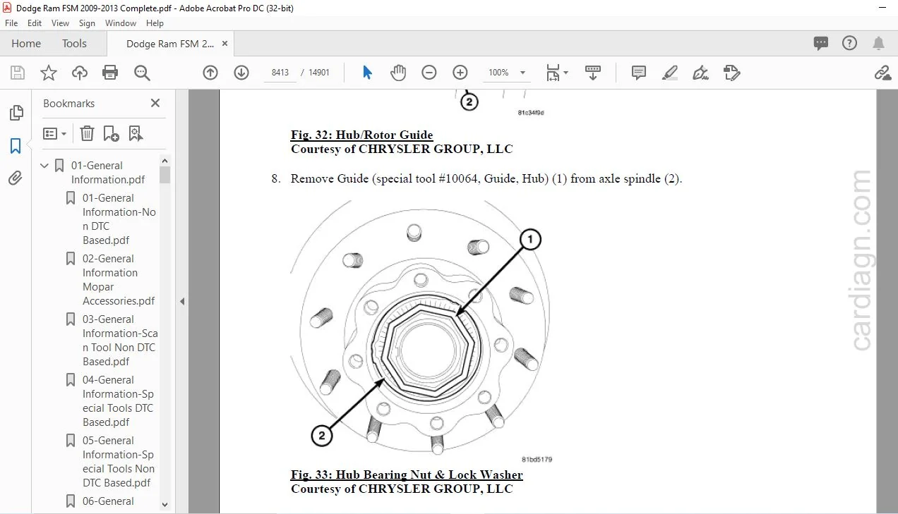Open the attachments paperclip panel
898x514 pixels.
click(16, 178)
